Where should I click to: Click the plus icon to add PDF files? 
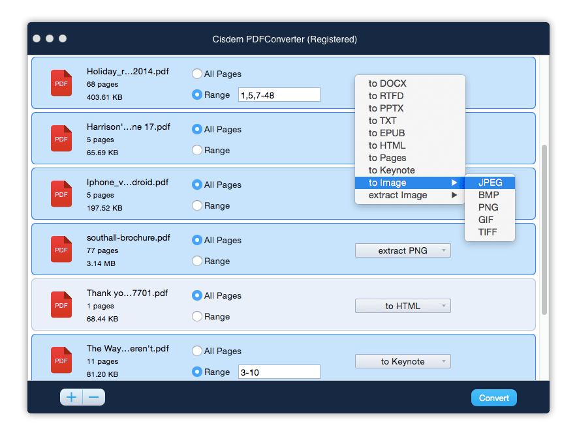click(x=71, y=397)
